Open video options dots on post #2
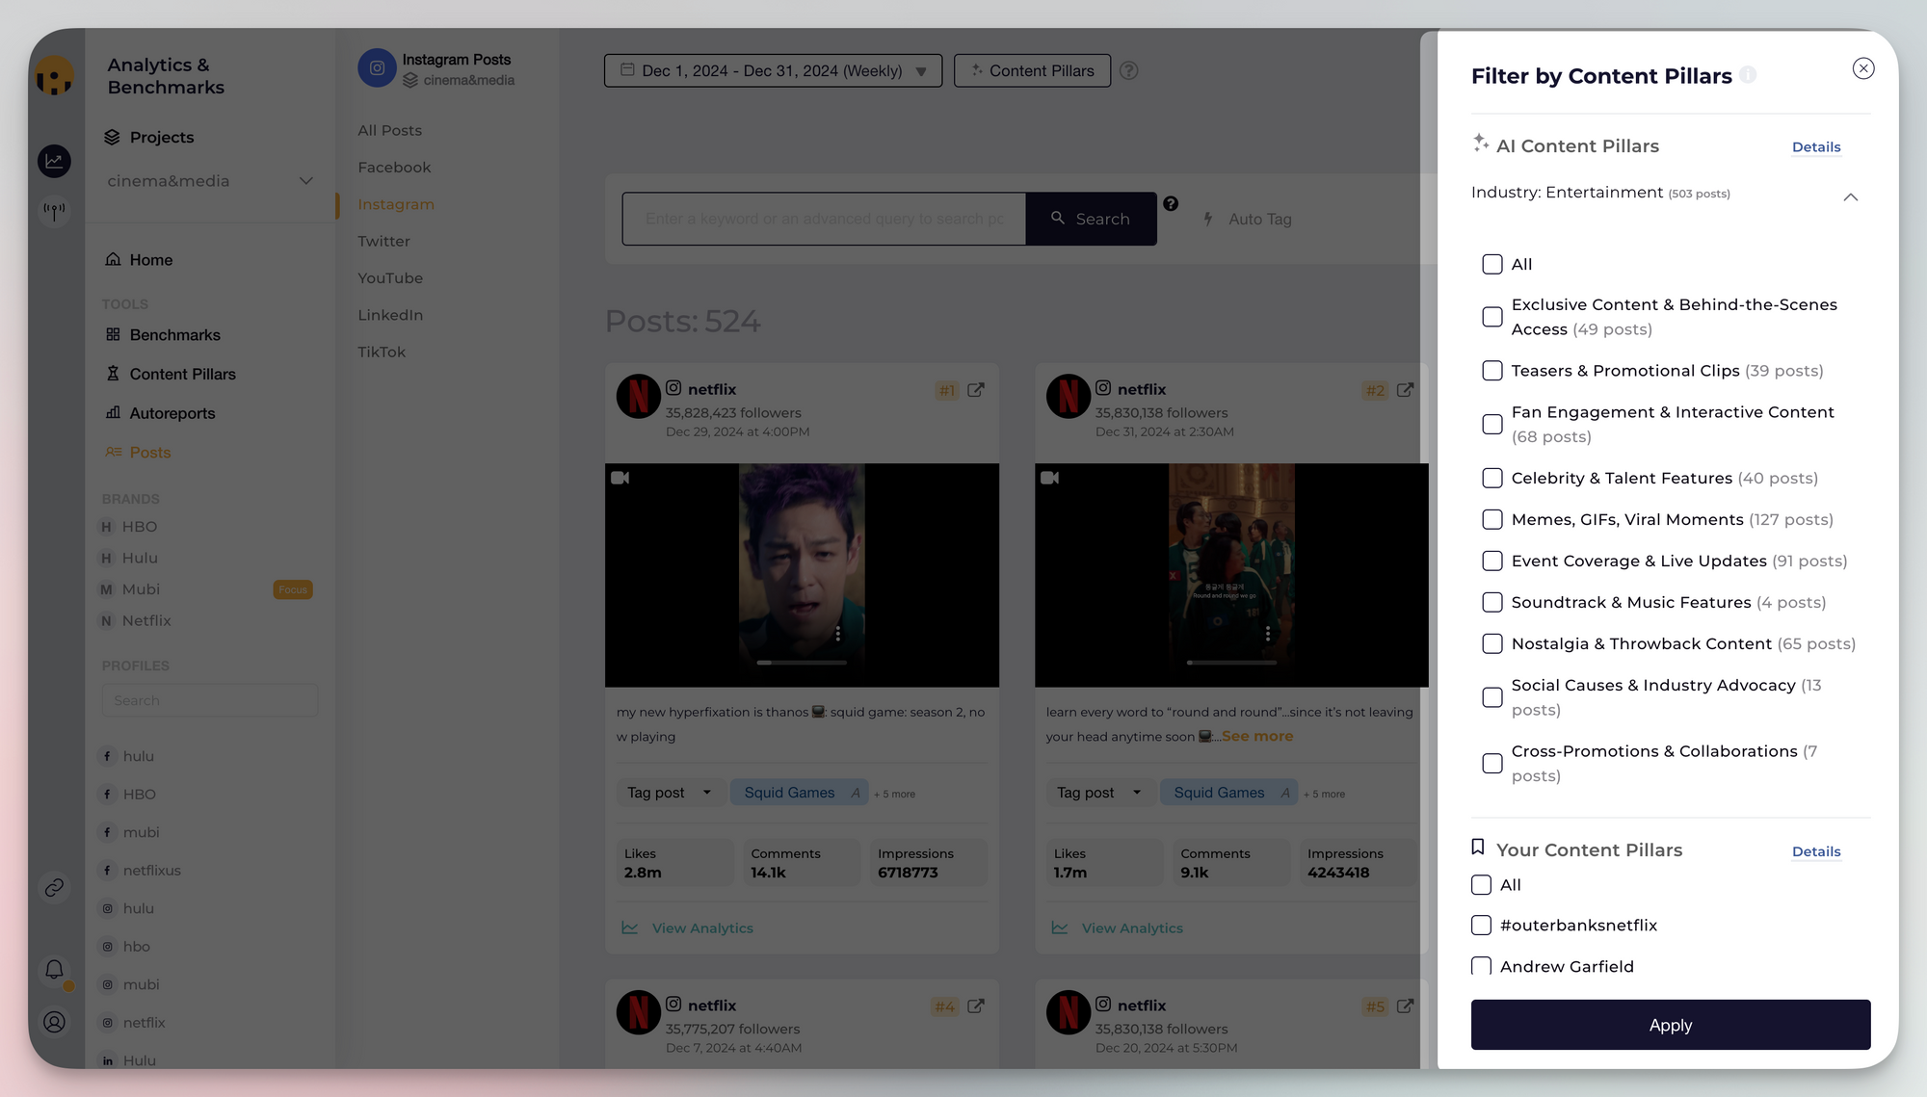The width and height of the screenshot is (1927, 1097). coord(1268,633)
